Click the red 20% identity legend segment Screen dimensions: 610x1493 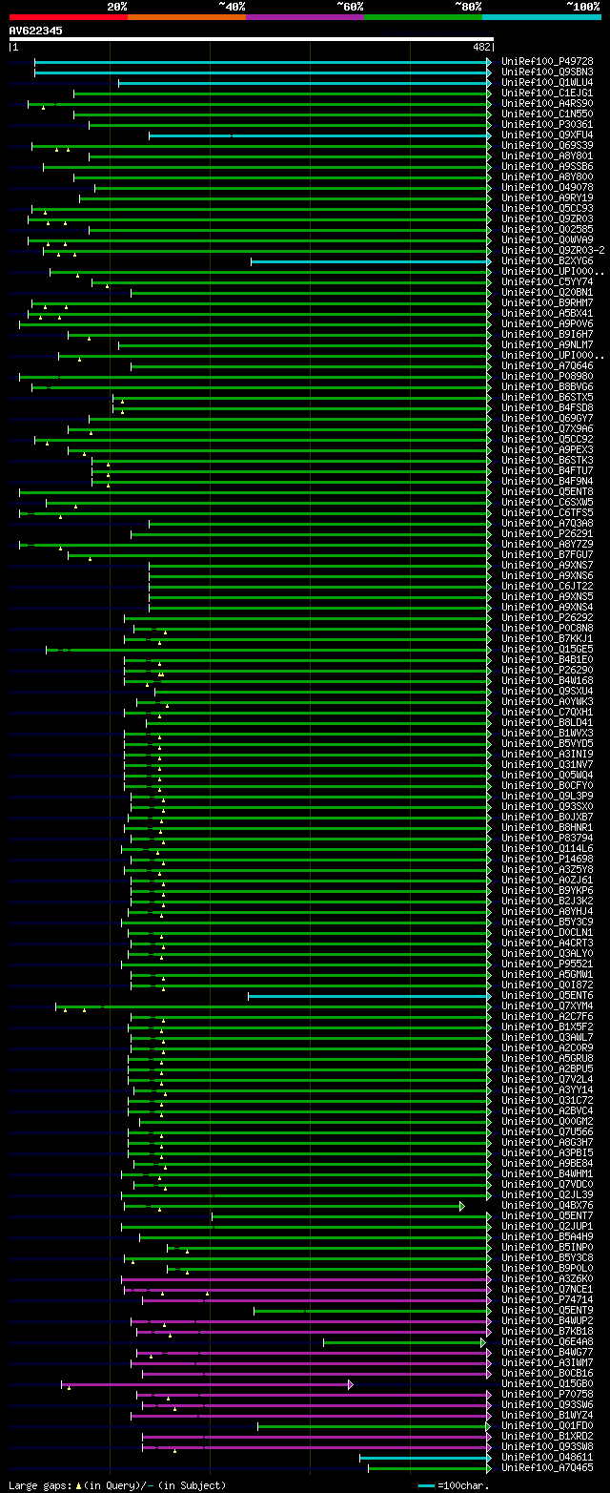pyautogui.click(x=68, y=16)
